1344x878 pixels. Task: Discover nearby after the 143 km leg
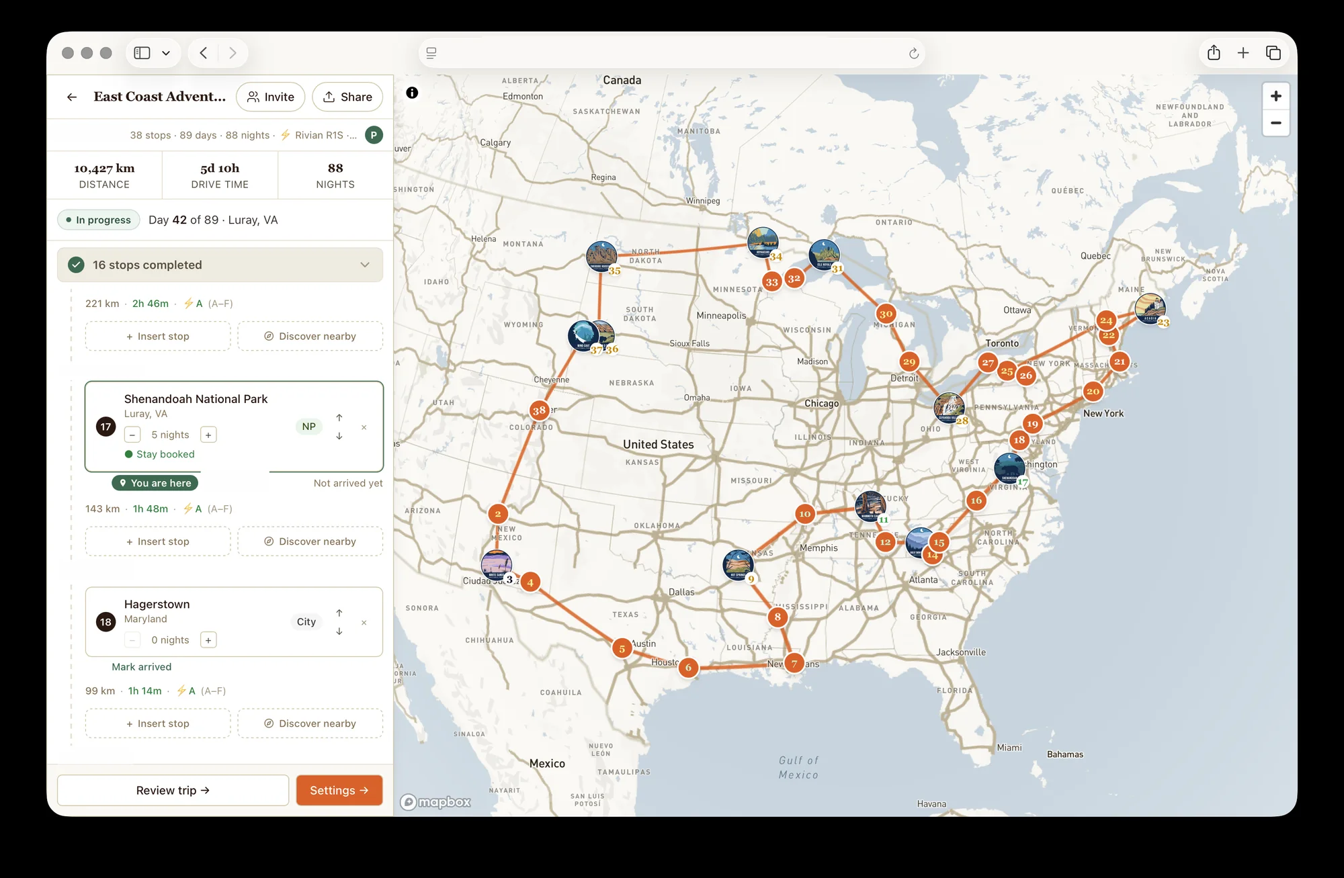(310, 541)
